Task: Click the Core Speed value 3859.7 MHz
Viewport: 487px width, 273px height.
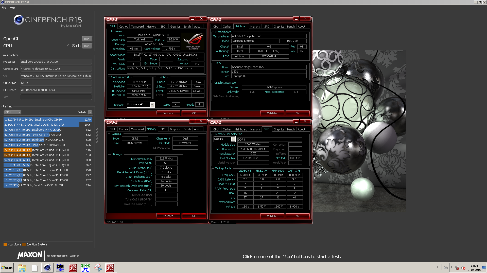Action: [139, 82]
